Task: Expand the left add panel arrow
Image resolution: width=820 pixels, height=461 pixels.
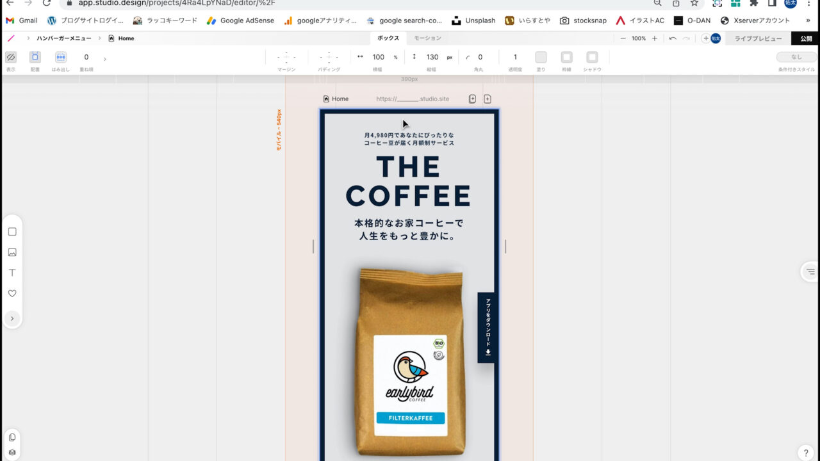Action: pyautogui.click(x=12, y=318)
